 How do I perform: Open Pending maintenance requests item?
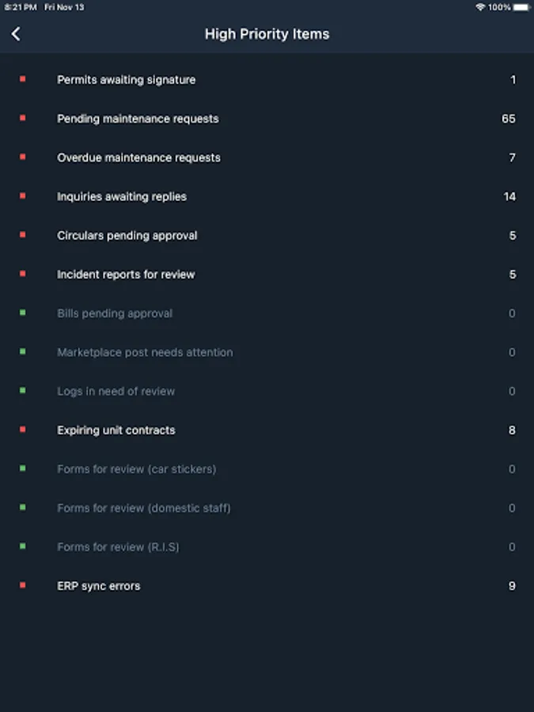[138, 119]
